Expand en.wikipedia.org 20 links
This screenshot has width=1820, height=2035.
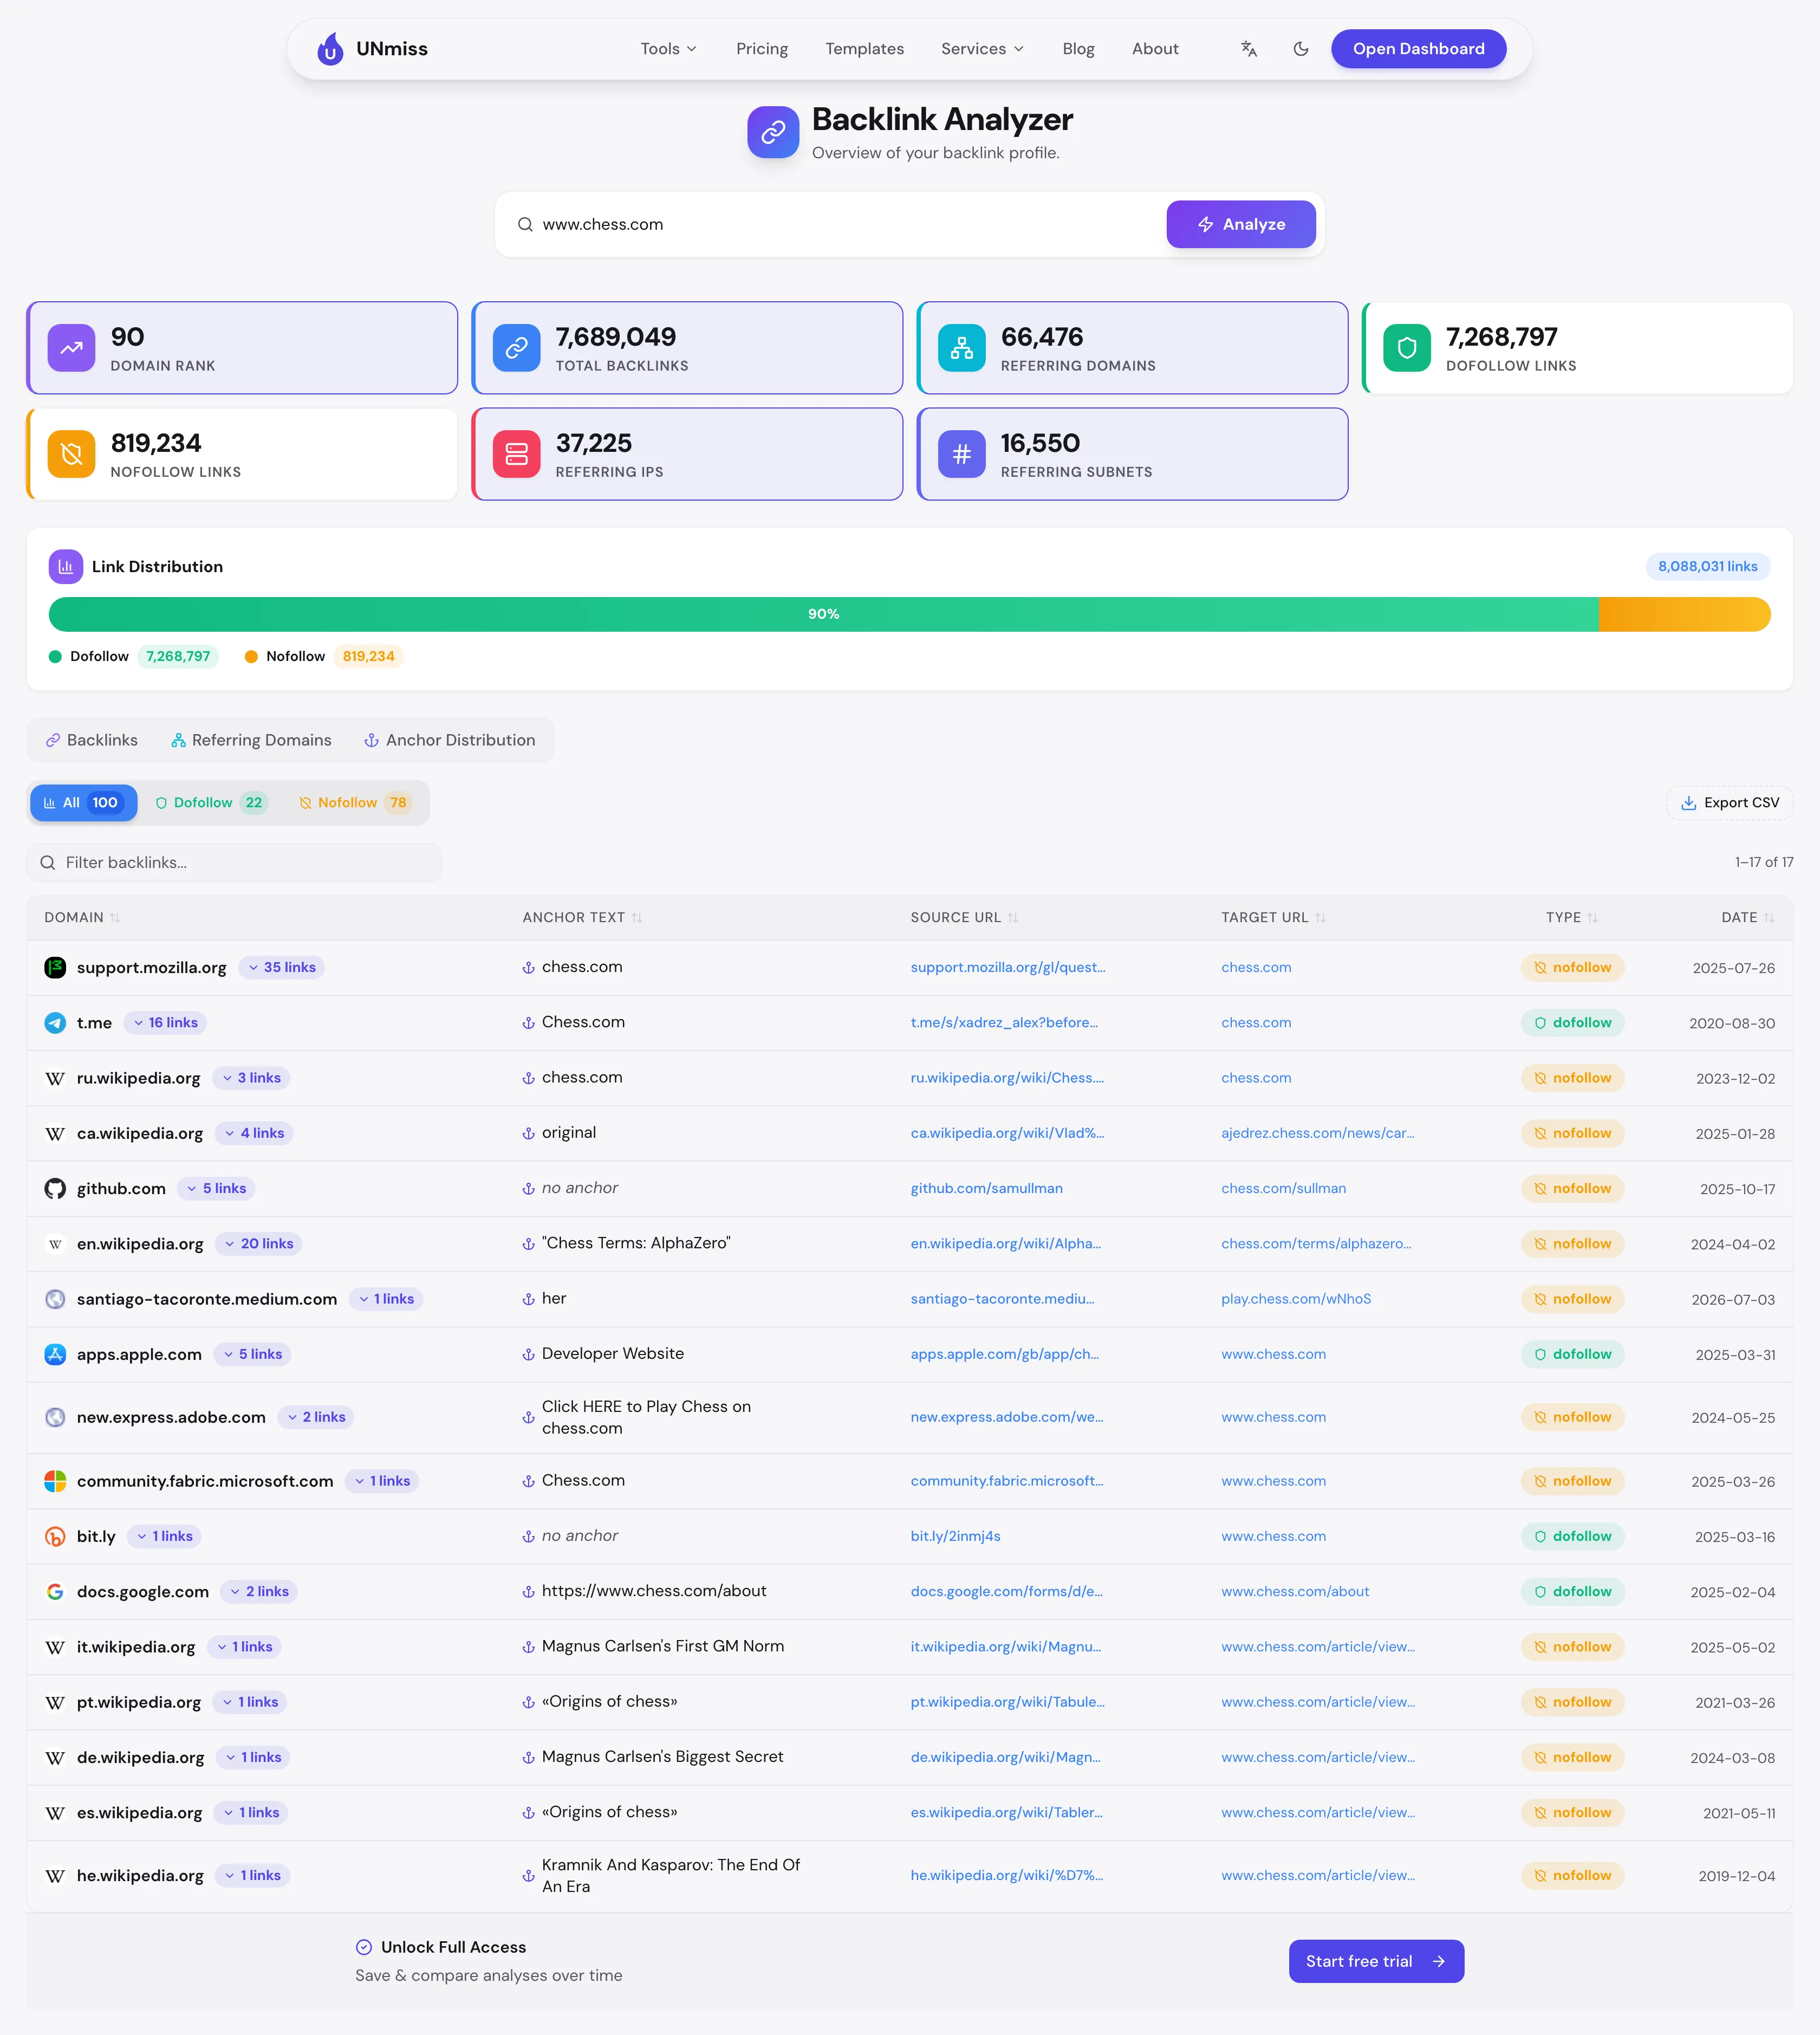tap(259, 1244)
